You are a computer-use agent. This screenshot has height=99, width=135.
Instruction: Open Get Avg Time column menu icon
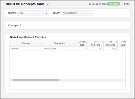coord(102,42)
